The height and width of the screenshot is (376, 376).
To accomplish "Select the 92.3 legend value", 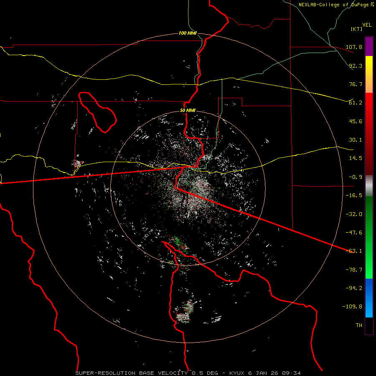I will [356, 66].
